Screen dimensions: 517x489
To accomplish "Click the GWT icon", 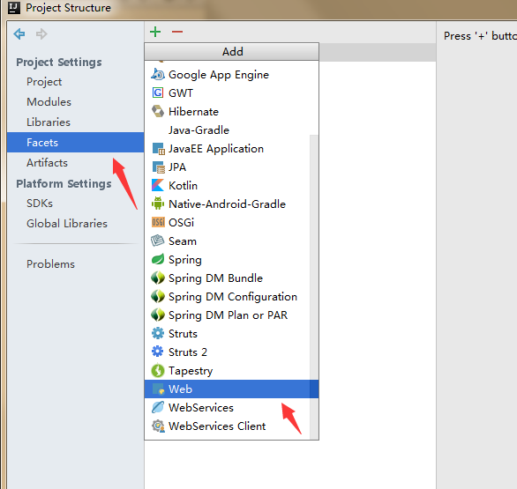I will tap(158, 93).
